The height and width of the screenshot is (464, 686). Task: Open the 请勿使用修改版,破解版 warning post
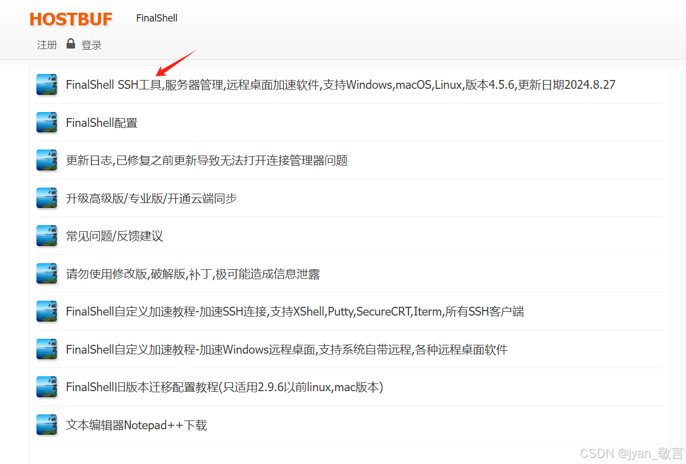193,274
